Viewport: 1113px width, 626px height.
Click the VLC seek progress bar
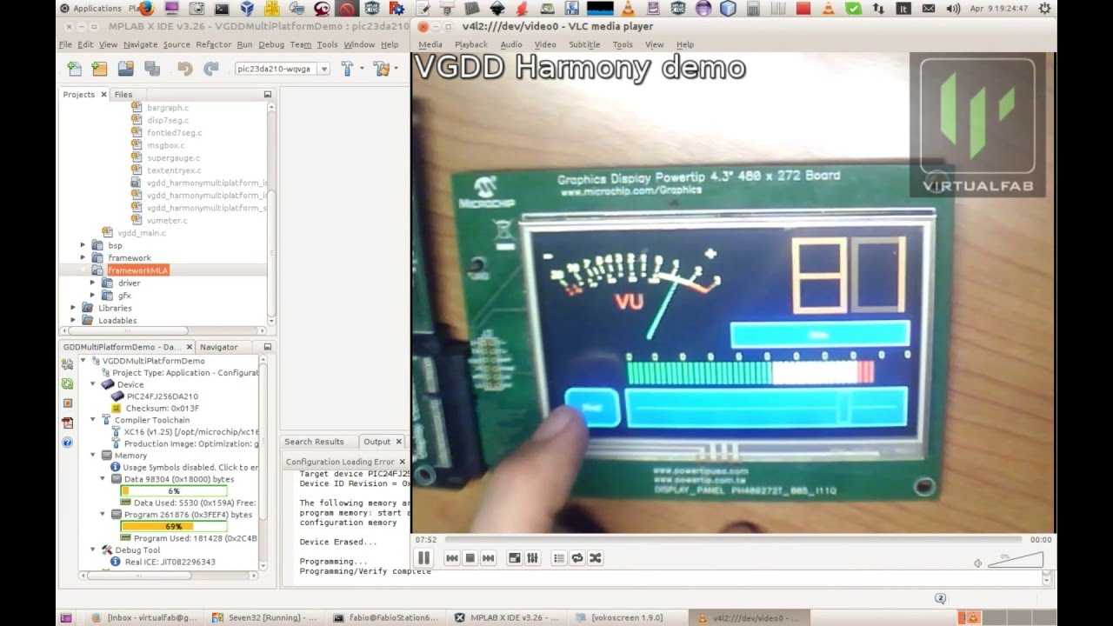[x=732, y=540]
